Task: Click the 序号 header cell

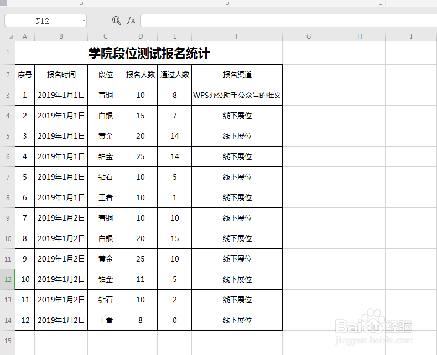Action: click(25, 75)
